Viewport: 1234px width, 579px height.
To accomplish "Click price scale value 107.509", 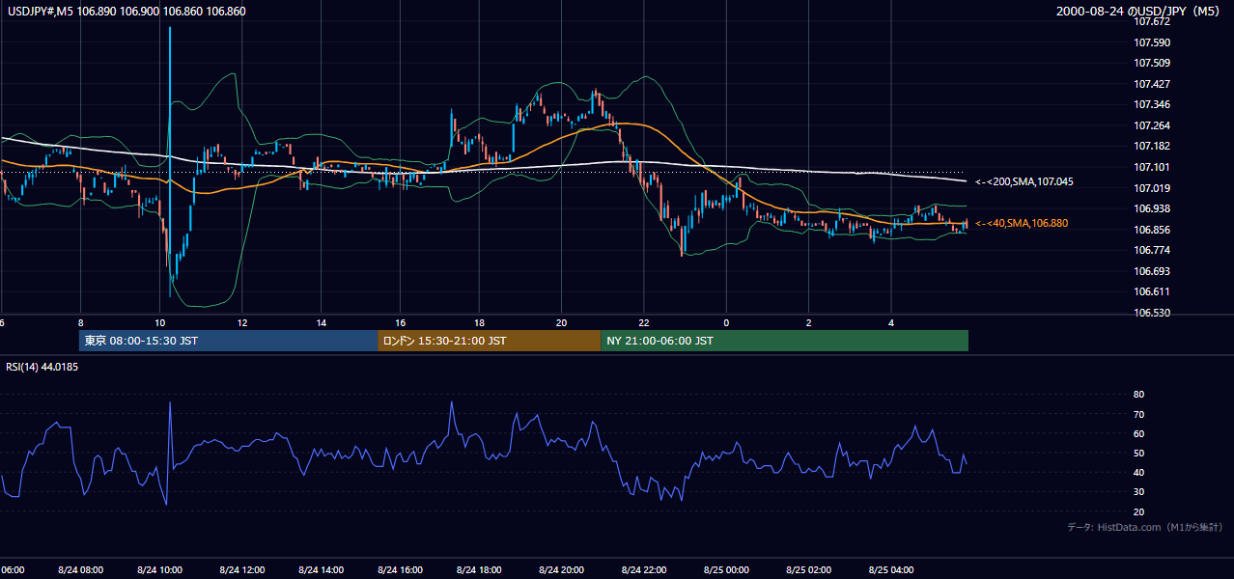I will pyautogui.click(x=1151, y=63).
